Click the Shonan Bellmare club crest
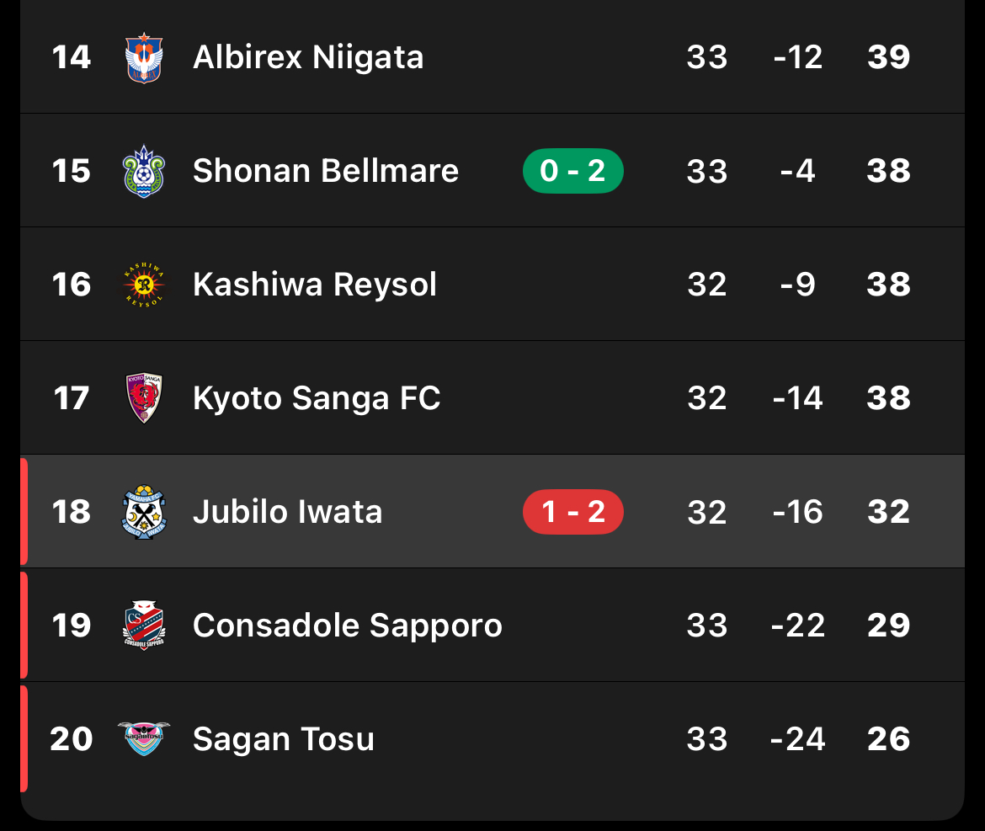985x831 pixels. click(144, 172)
